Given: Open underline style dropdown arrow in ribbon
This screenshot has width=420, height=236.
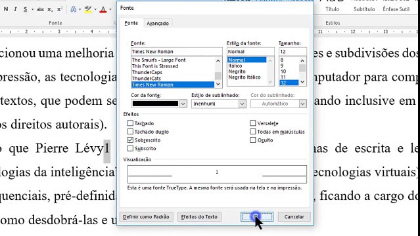Looking at the screenshot, I should pos(32,10).
